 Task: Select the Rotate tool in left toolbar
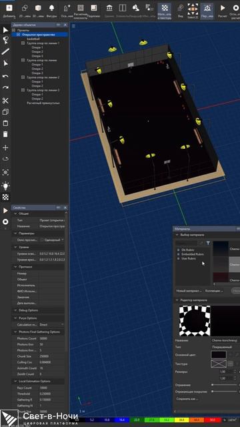pyautogui.click(x=5, y=159)
